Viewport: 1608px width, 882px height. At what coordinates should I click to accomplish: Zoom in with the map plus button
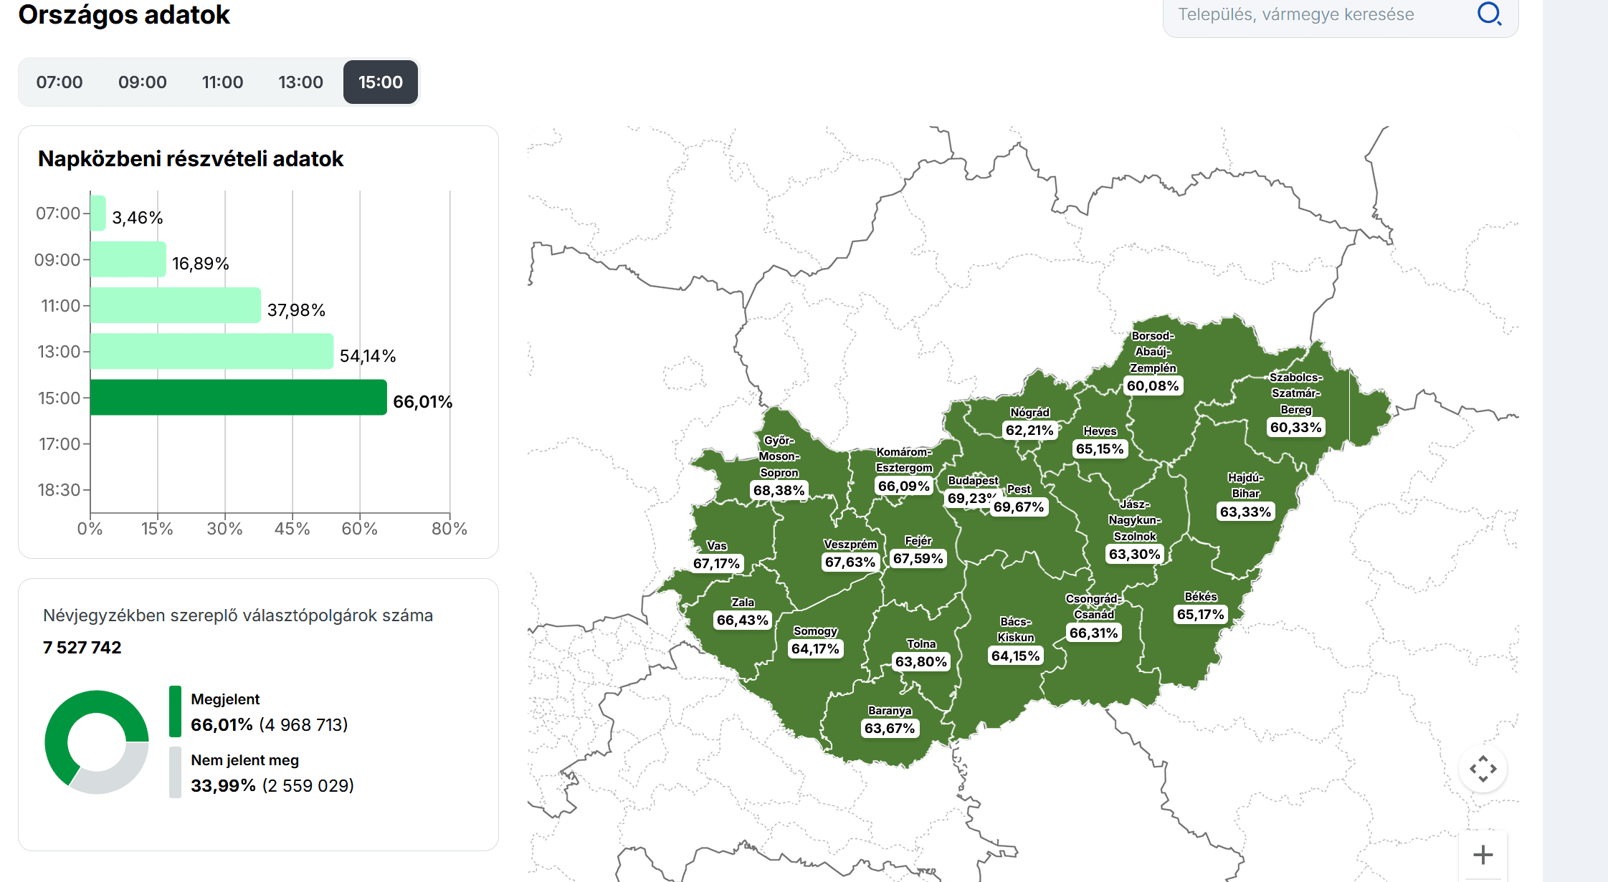point(1483,854)
